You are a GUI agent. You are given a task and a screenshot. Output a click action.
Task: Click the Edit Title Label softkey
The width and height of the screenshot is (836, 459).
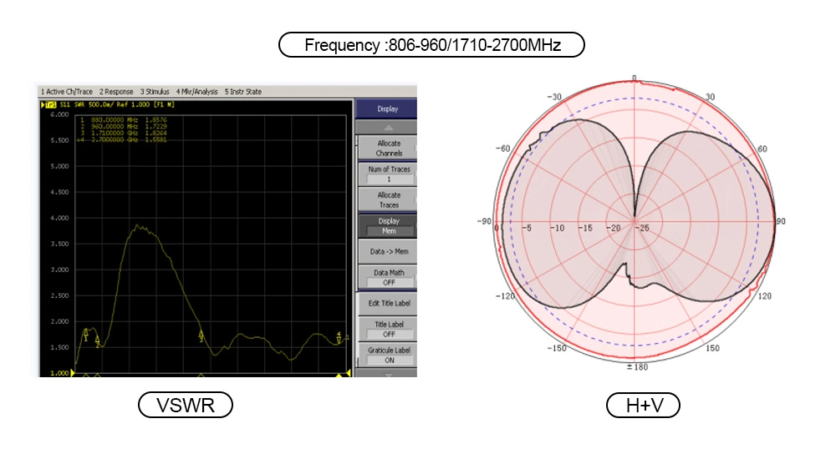[x=388, y=304]
